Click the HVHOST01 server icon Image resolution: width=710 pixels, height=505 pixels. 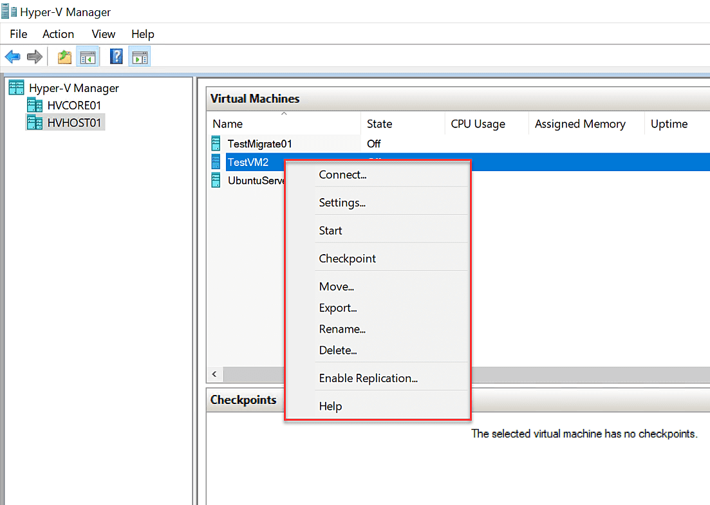coord(35,123)
